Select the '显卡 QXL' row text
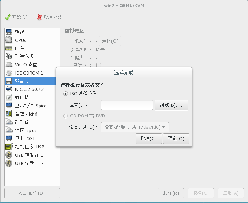This screenshot has width=248, height=203. point(25,139)
